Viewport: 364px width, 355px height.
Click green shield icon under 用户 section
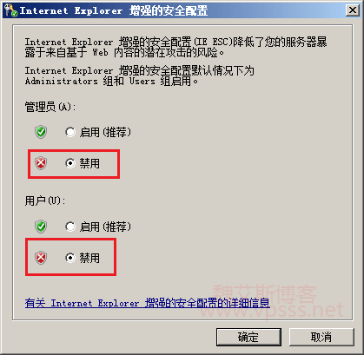point(41,227)
